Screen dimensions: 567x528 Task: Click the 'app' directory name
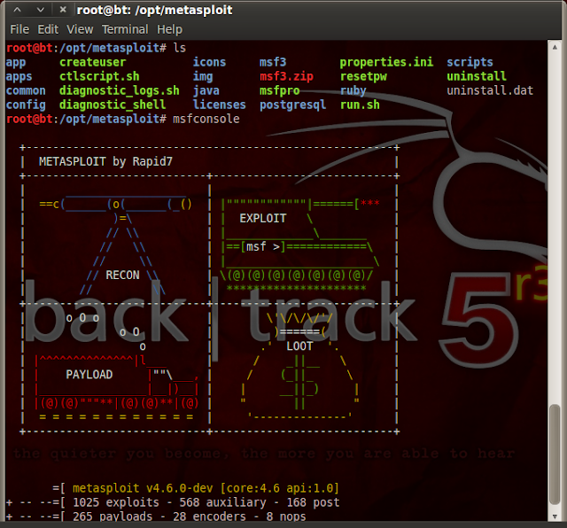16,63
